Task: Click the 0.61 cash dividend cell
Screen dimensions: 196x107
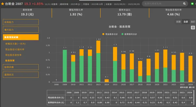Action: point(167,97)
